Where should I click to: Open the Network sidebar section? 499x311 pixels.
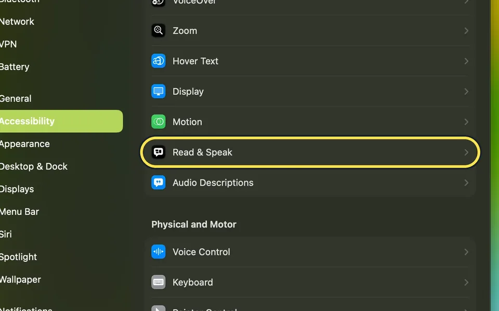[17, 22]
